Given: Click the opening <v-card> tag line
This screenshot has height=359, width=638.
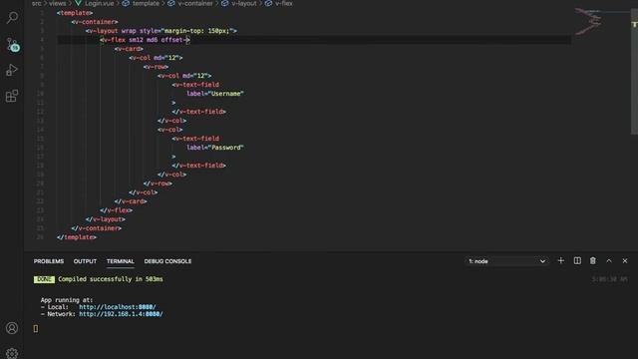Looking at the screenshot, I should click(x=129, y=49).
